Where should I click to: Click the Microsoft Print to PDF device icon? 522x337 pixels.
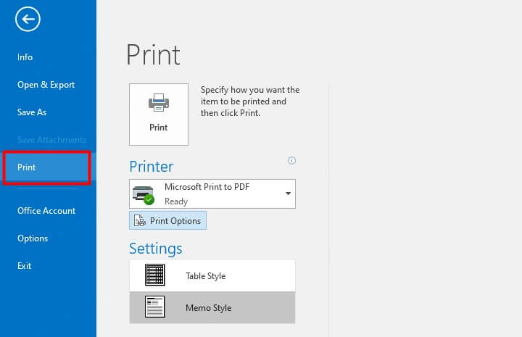[144, 194]
